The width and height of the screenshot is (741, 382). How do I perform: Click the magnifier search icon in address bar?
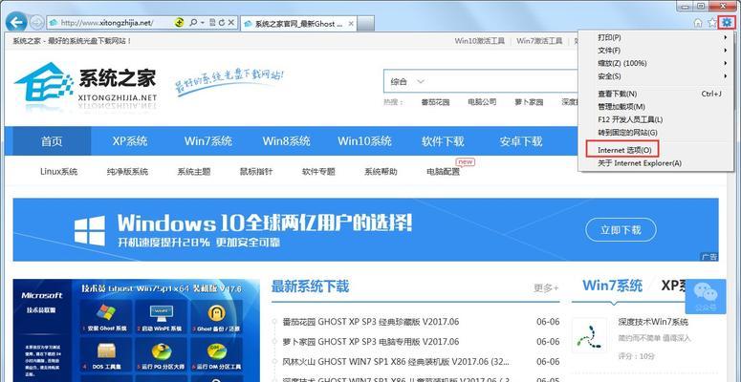193,22
